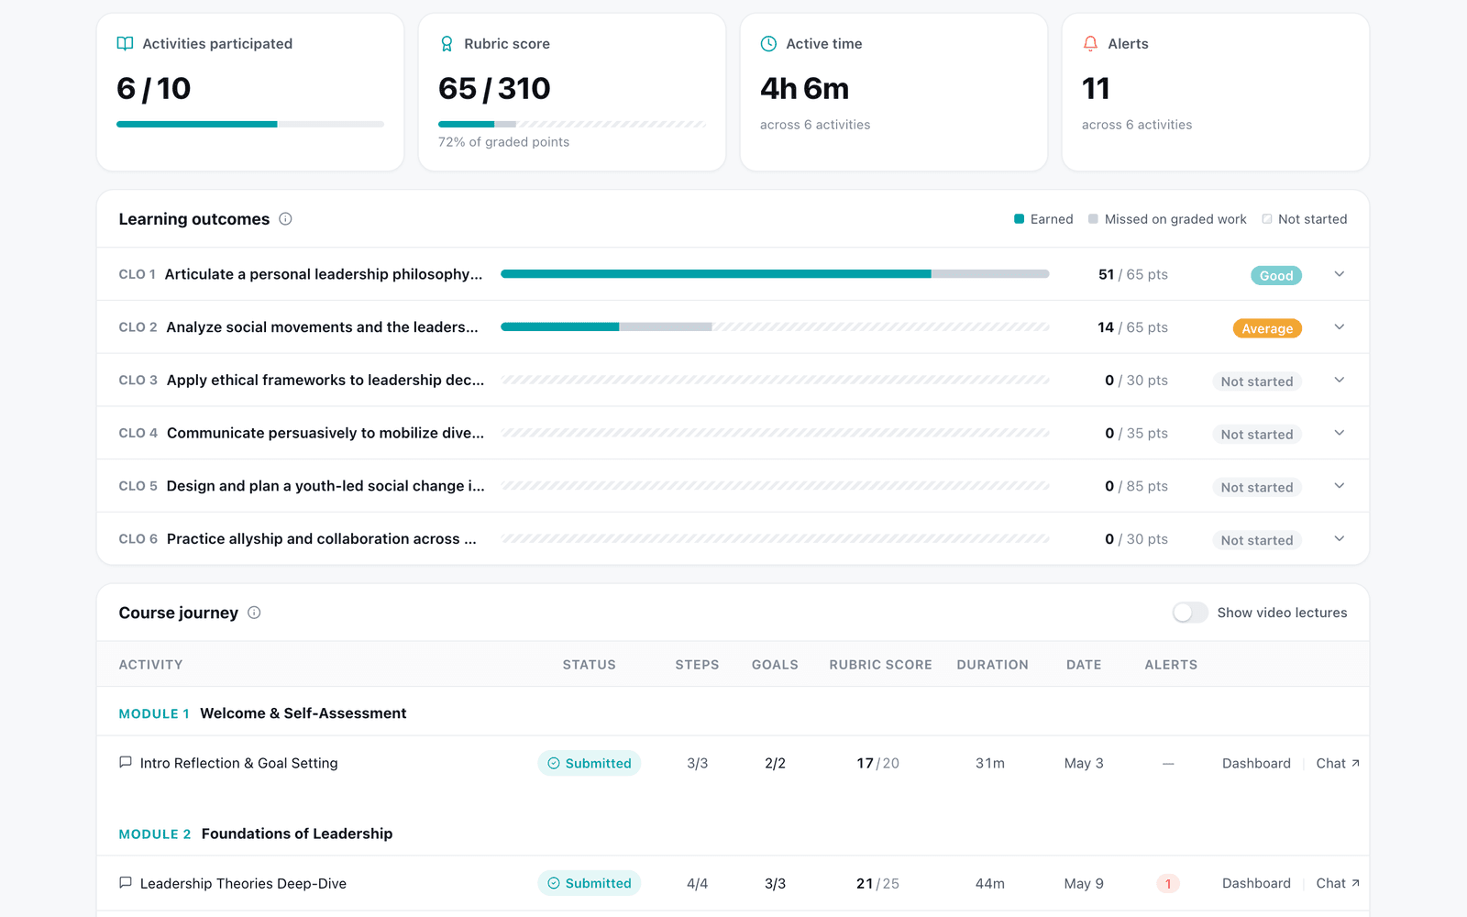
Task: Open Dashboard for Leadership Theories Deep-Dive
Action: pyautogui.click(x=1256, y=883)
